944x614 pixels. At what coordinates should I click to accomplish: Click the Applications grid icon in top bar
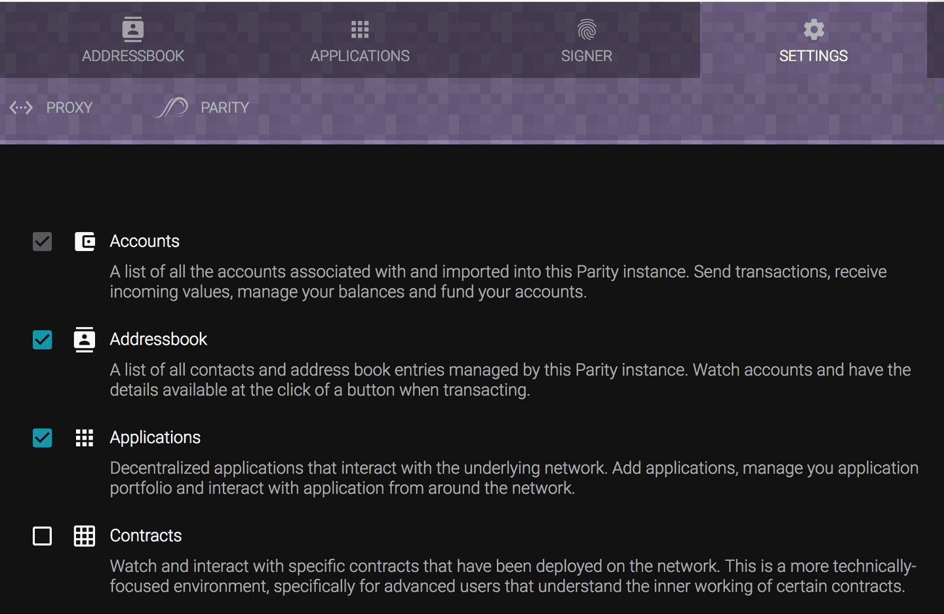(x=360, y=29)
